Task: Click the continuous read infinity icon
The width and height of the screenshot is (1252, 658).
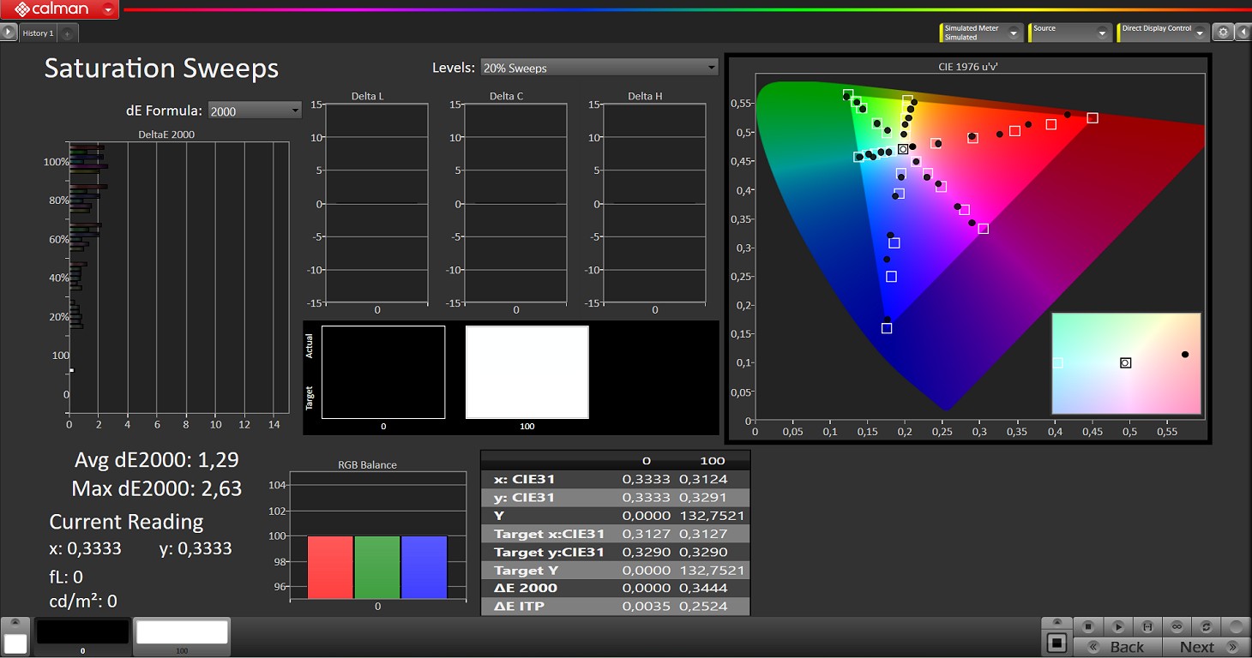Action: pos(1177,627)
